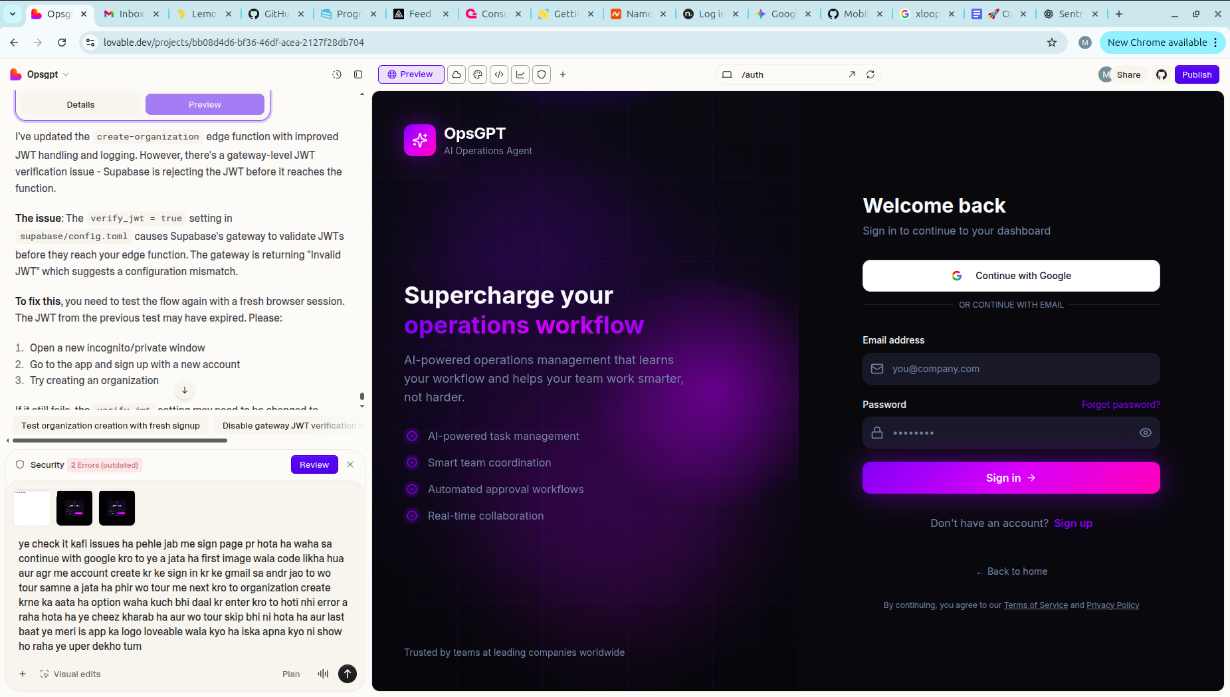This screenshot has width=1230, height=697.
Task: Open version history clock icon
Action: [x=337, y=74]
